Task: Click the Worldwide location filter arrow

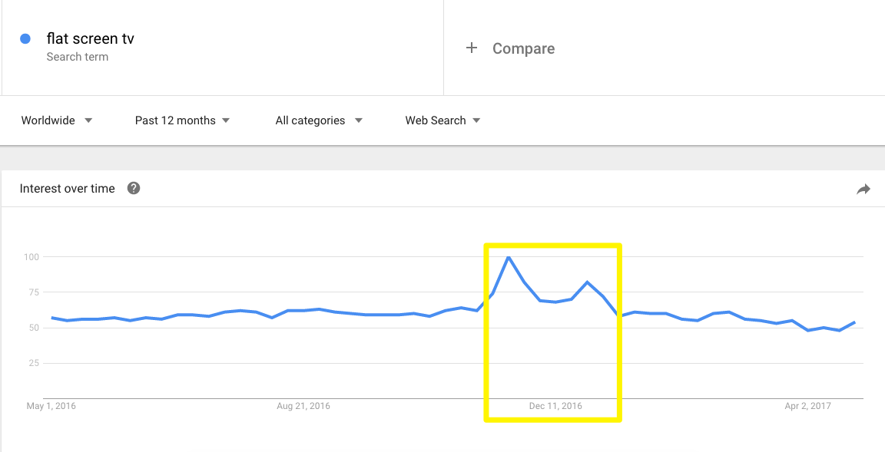Action: tap(88, 120)
